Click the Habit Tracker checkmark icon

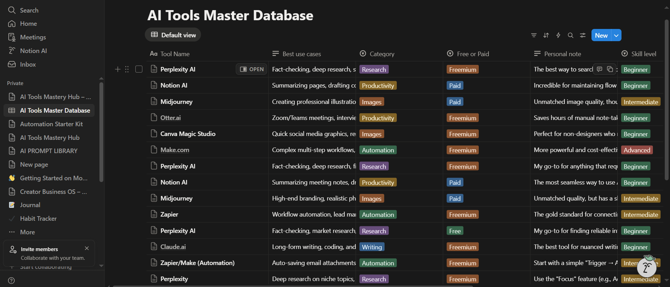[12, 219]
